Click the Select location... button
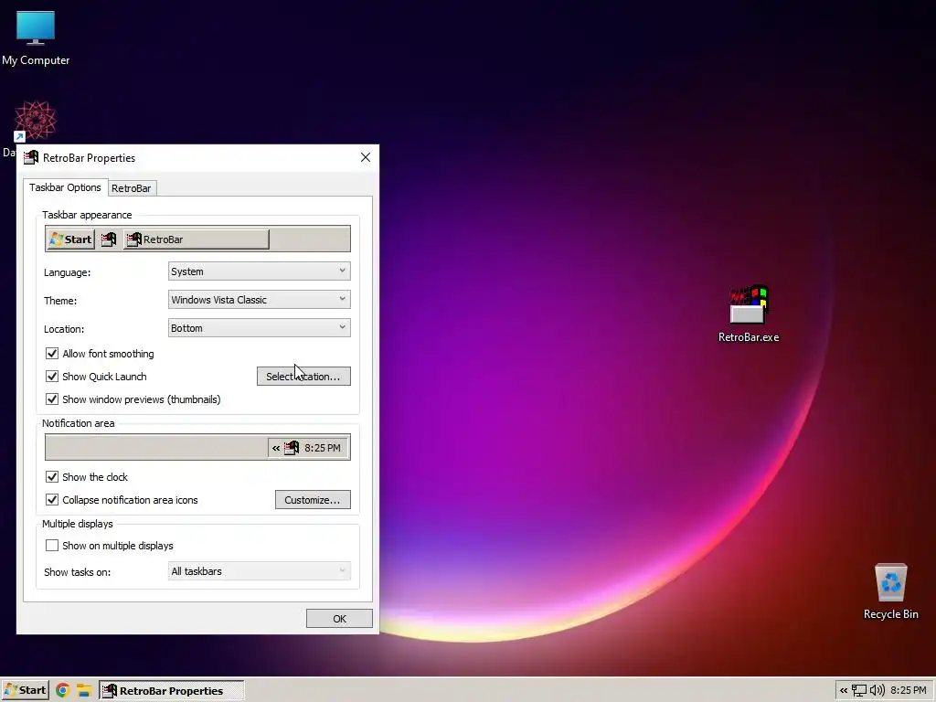The height and width of the screenshot is (702, 936). tap(303, 376)
